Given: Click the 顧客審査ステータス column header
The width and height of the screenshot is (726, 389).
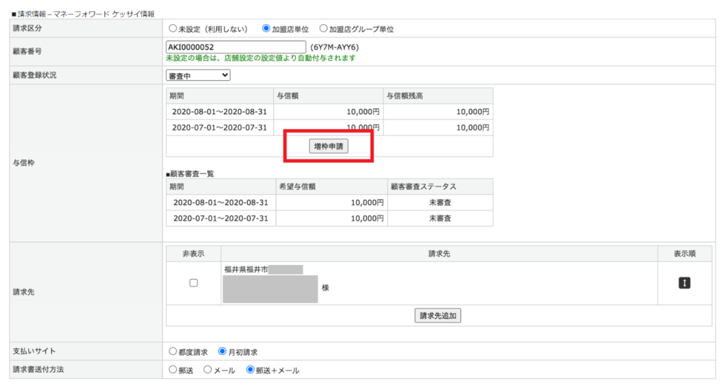Looking at the screenshot, I should [x=423, y=187].
